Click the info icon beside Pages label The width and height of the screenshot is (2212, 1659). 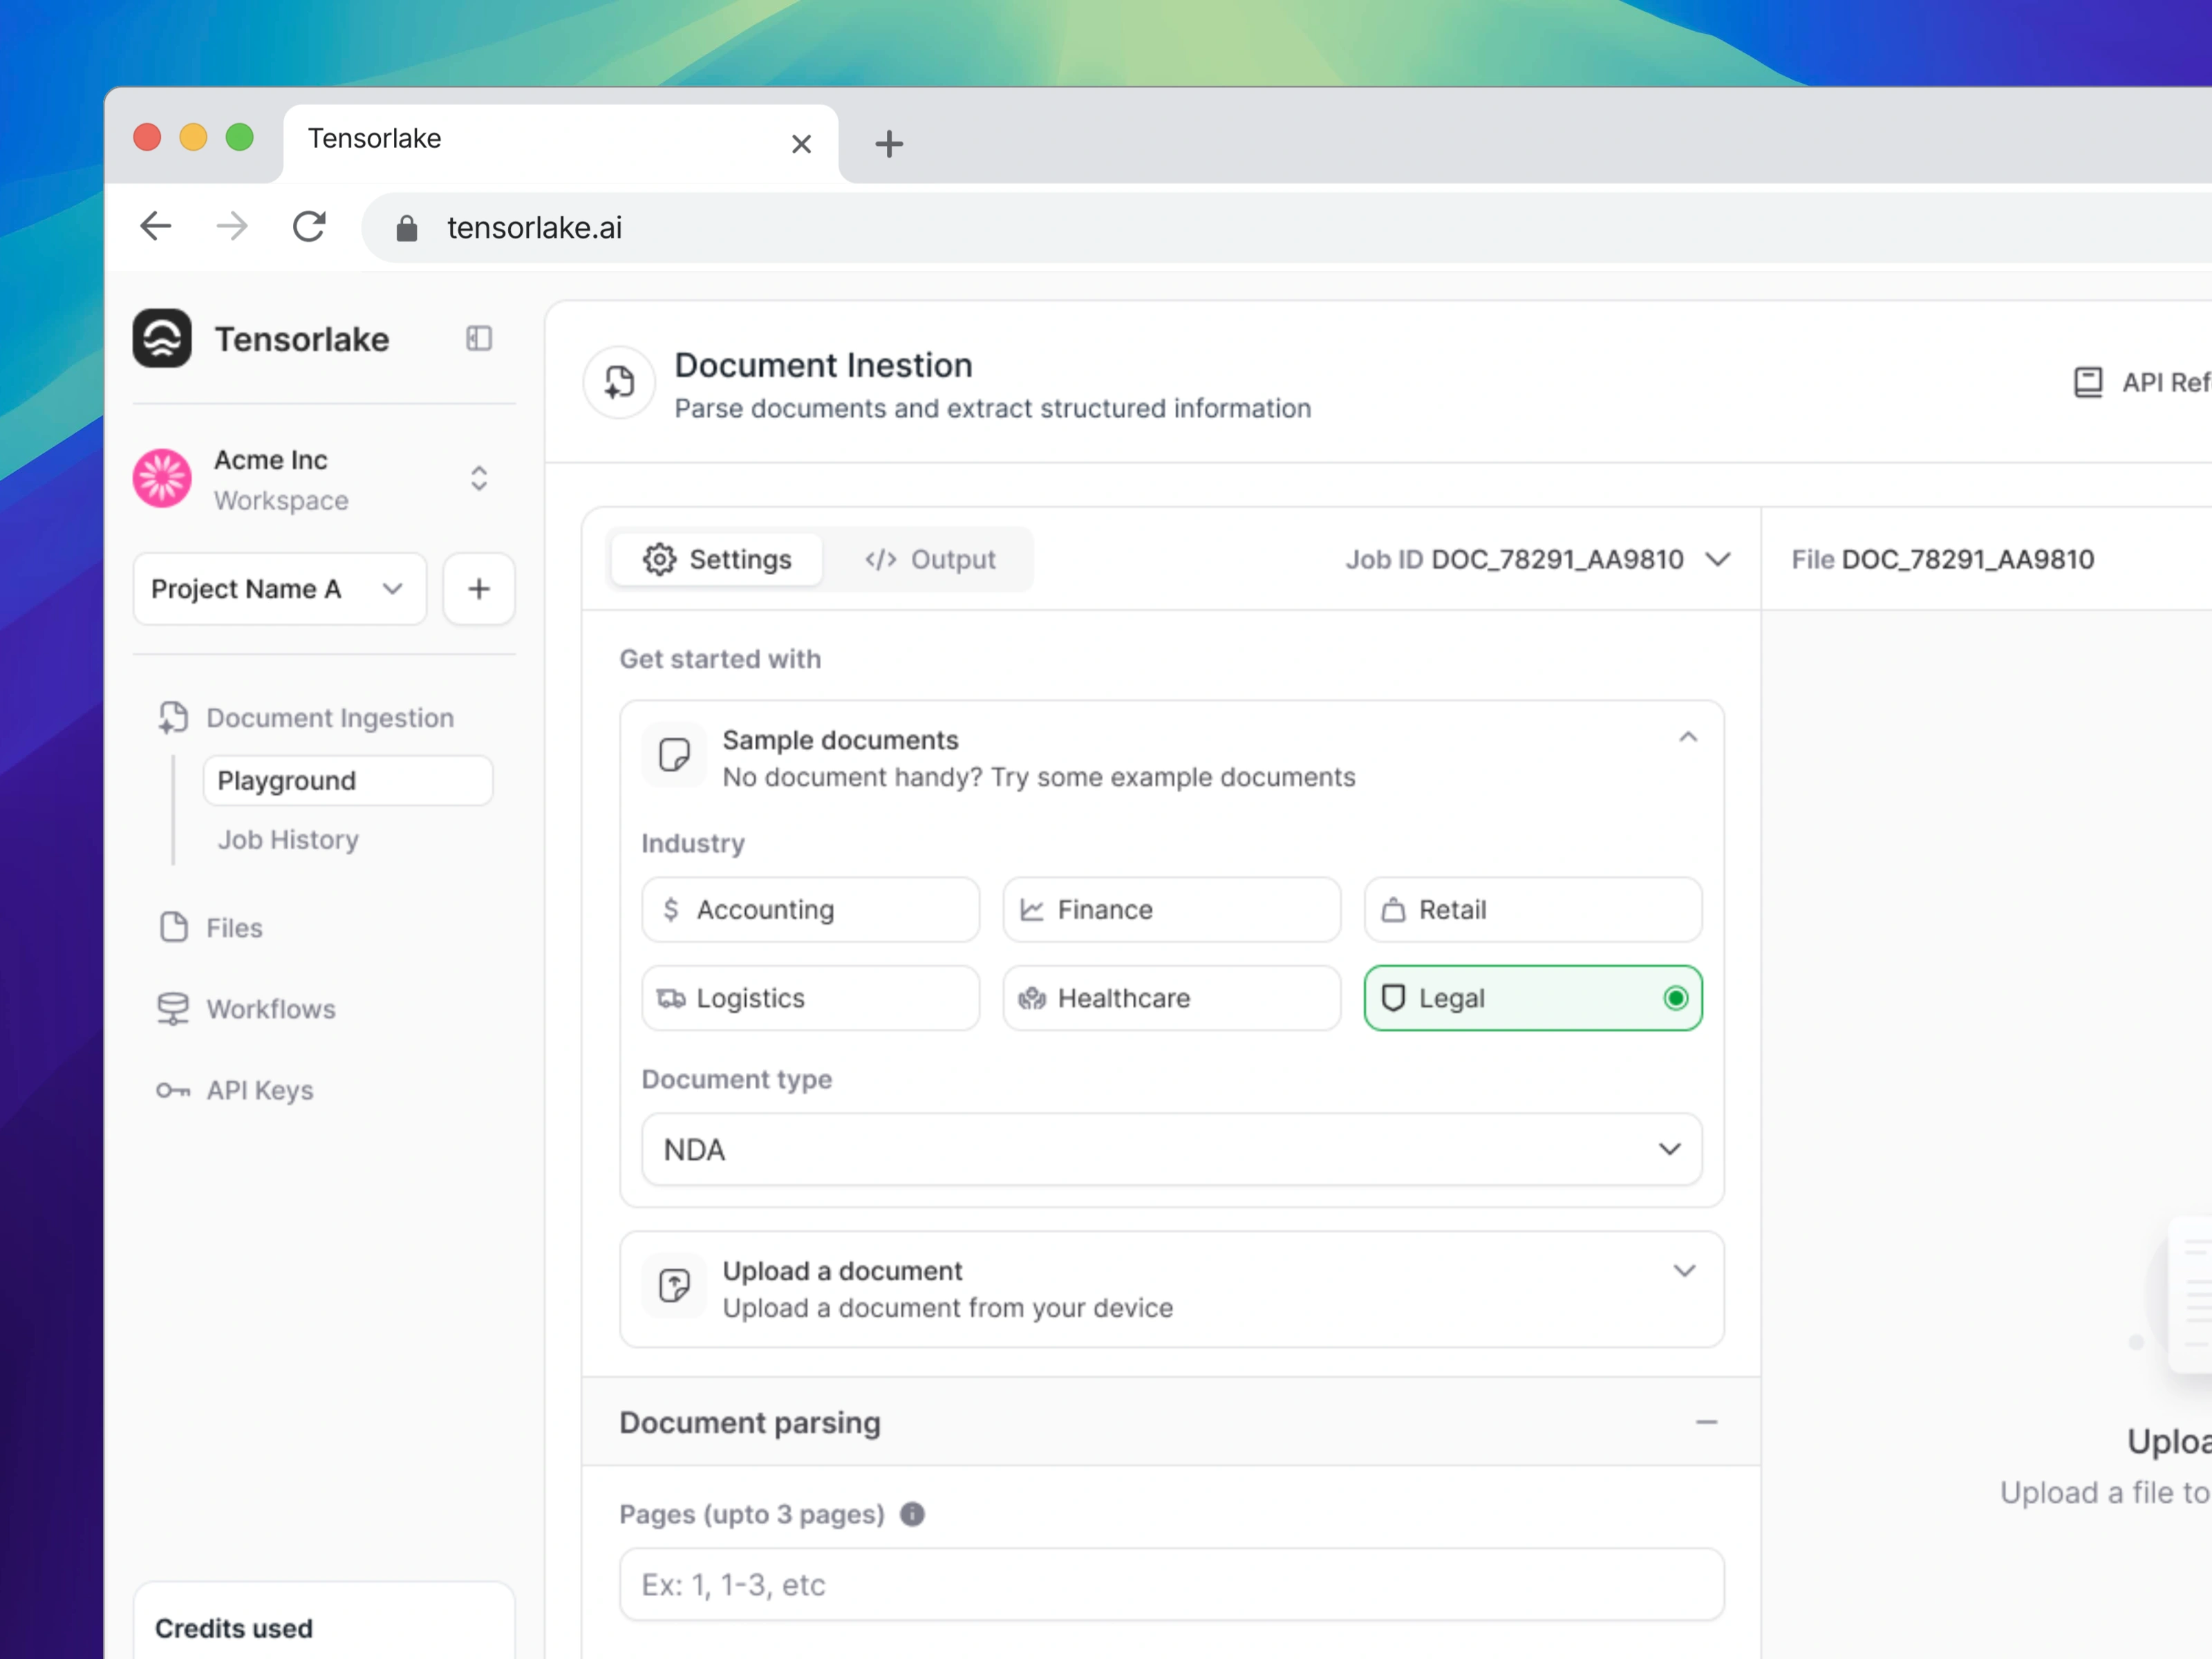coord(912,1514)
